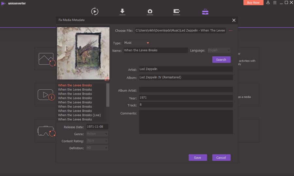Click the search results list scrollbar
This screenshot has width=294, height=176.
[107, 95]
